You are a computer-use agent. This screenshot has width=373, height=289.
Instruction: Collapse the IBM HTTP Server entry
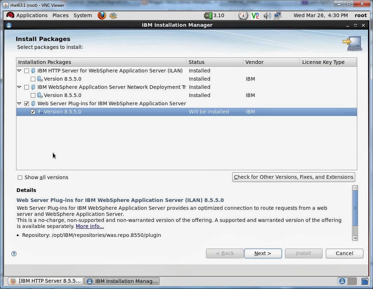click(x=19, y=71)
